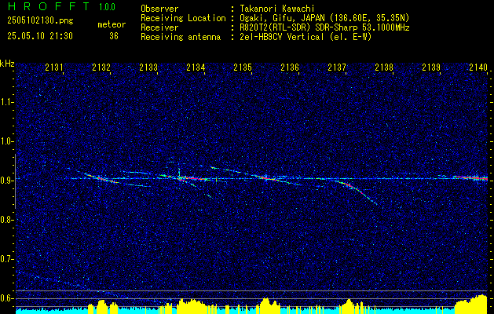Select the filename 2505102130.png

tap(40, 21)
